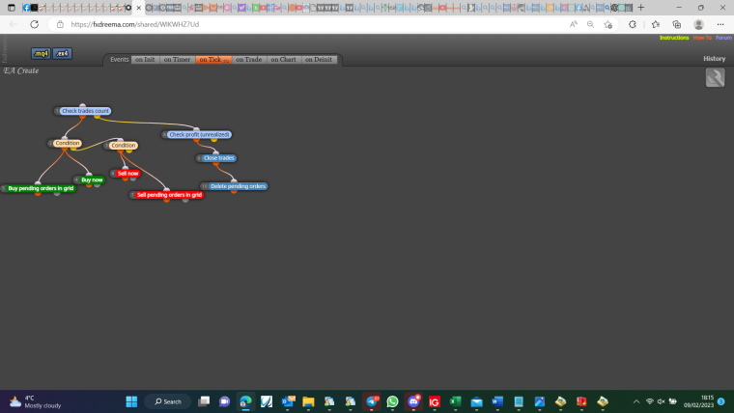Open the weather widget showing 4°C
The width and height of the screenshot is (734, 413).
click(x=35, y=401)
